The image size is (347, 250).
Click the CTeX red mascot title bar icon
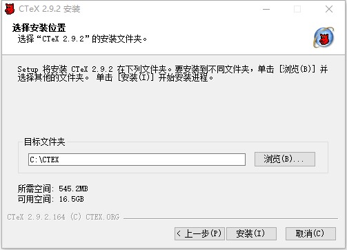point(10,9)
